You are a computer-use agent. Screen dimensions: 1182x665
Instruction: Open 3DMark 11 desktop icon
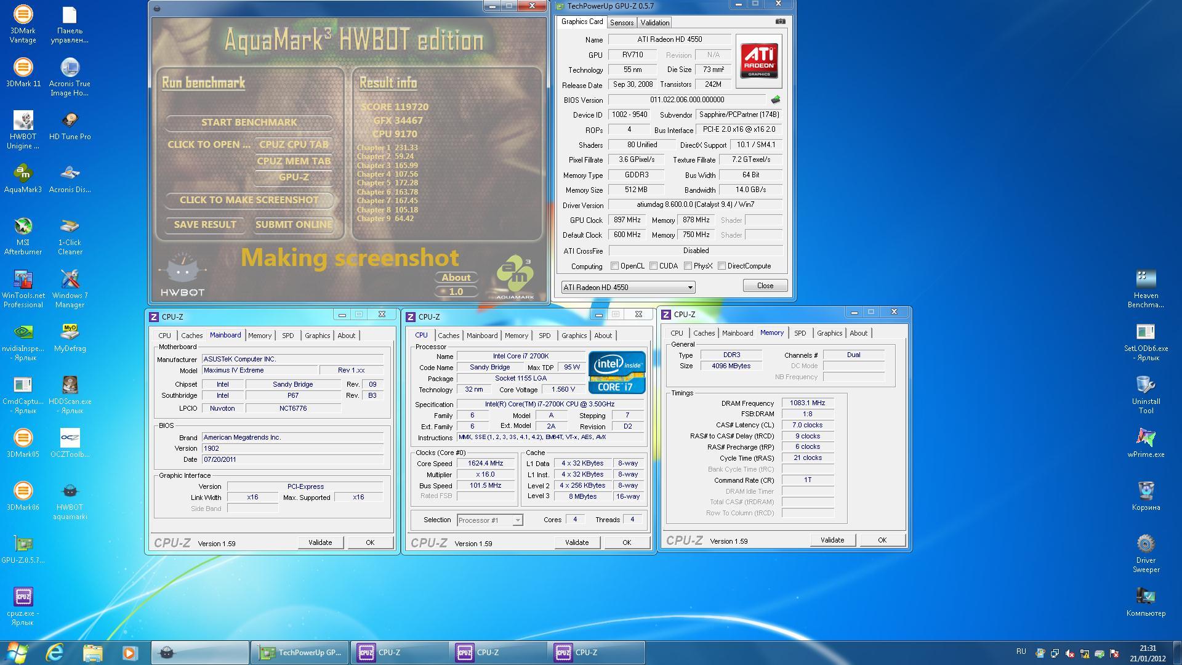click(x=23, y=73)
